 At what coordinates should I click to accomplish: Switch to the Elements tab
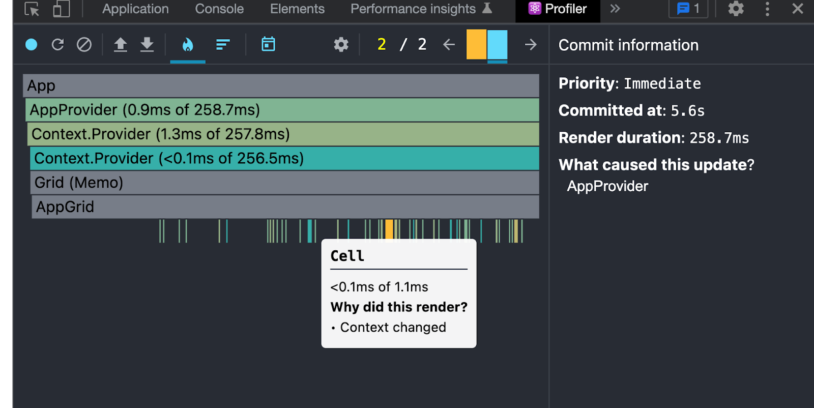(297, 9)
